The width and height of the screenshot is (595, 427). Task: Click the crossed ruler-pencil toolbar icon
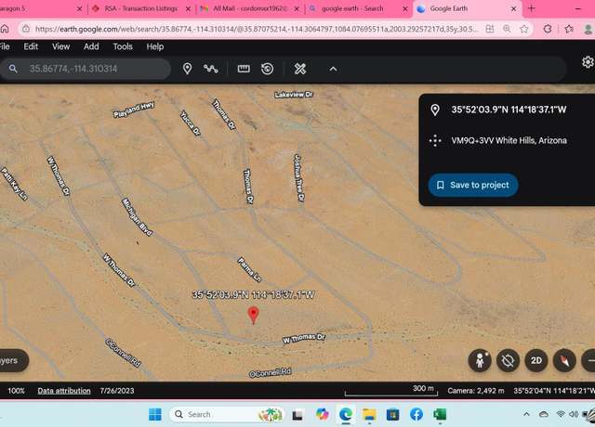(x=300, y=69)
